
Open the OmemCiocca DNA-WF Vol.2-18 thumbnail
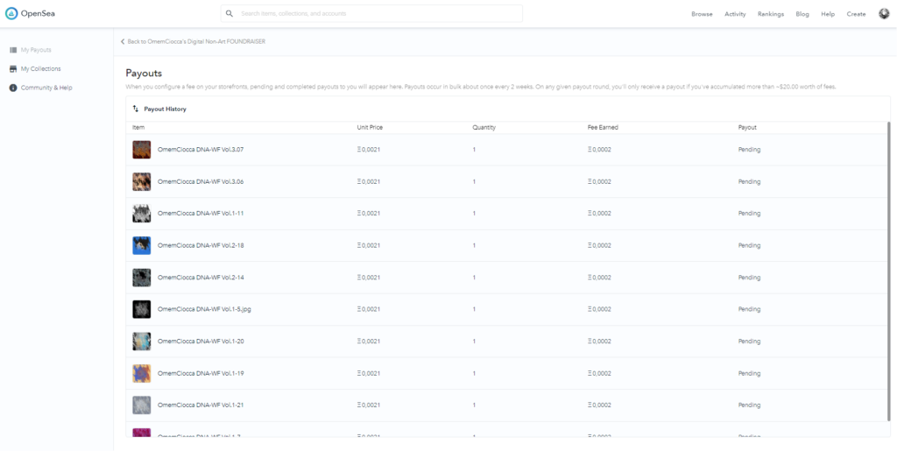coord(141,245)
